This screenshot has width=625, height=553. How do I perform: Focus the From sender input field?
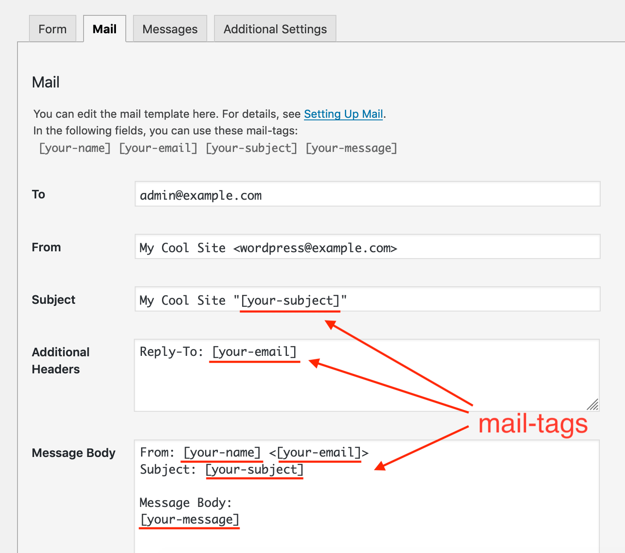367,247
